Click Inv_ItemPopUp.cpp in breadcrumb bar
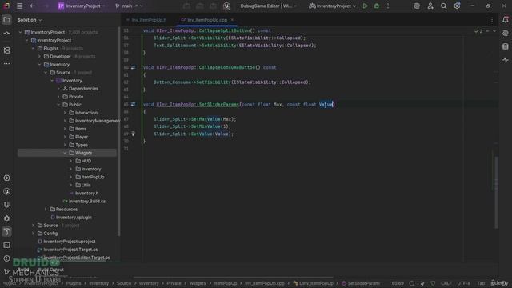This screenshot has height=288, width=512. [x=265, y=283]
